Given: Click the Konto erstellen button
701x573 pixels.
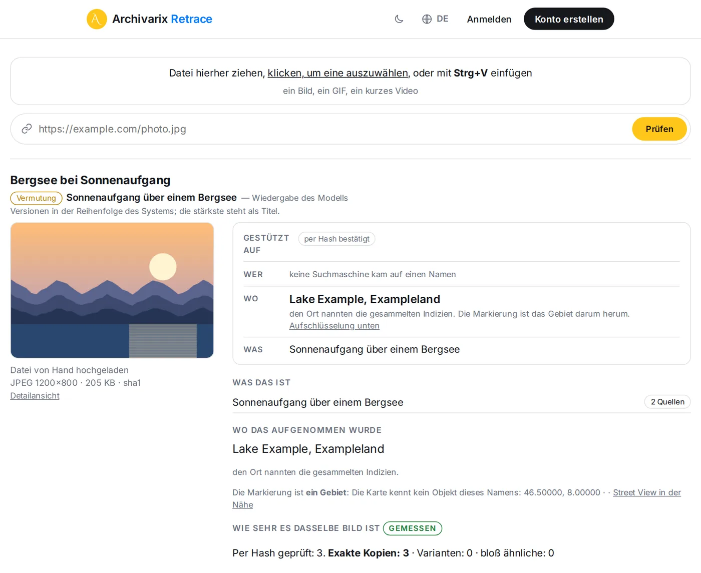Looking at the screenshot, I should (569, 19).
